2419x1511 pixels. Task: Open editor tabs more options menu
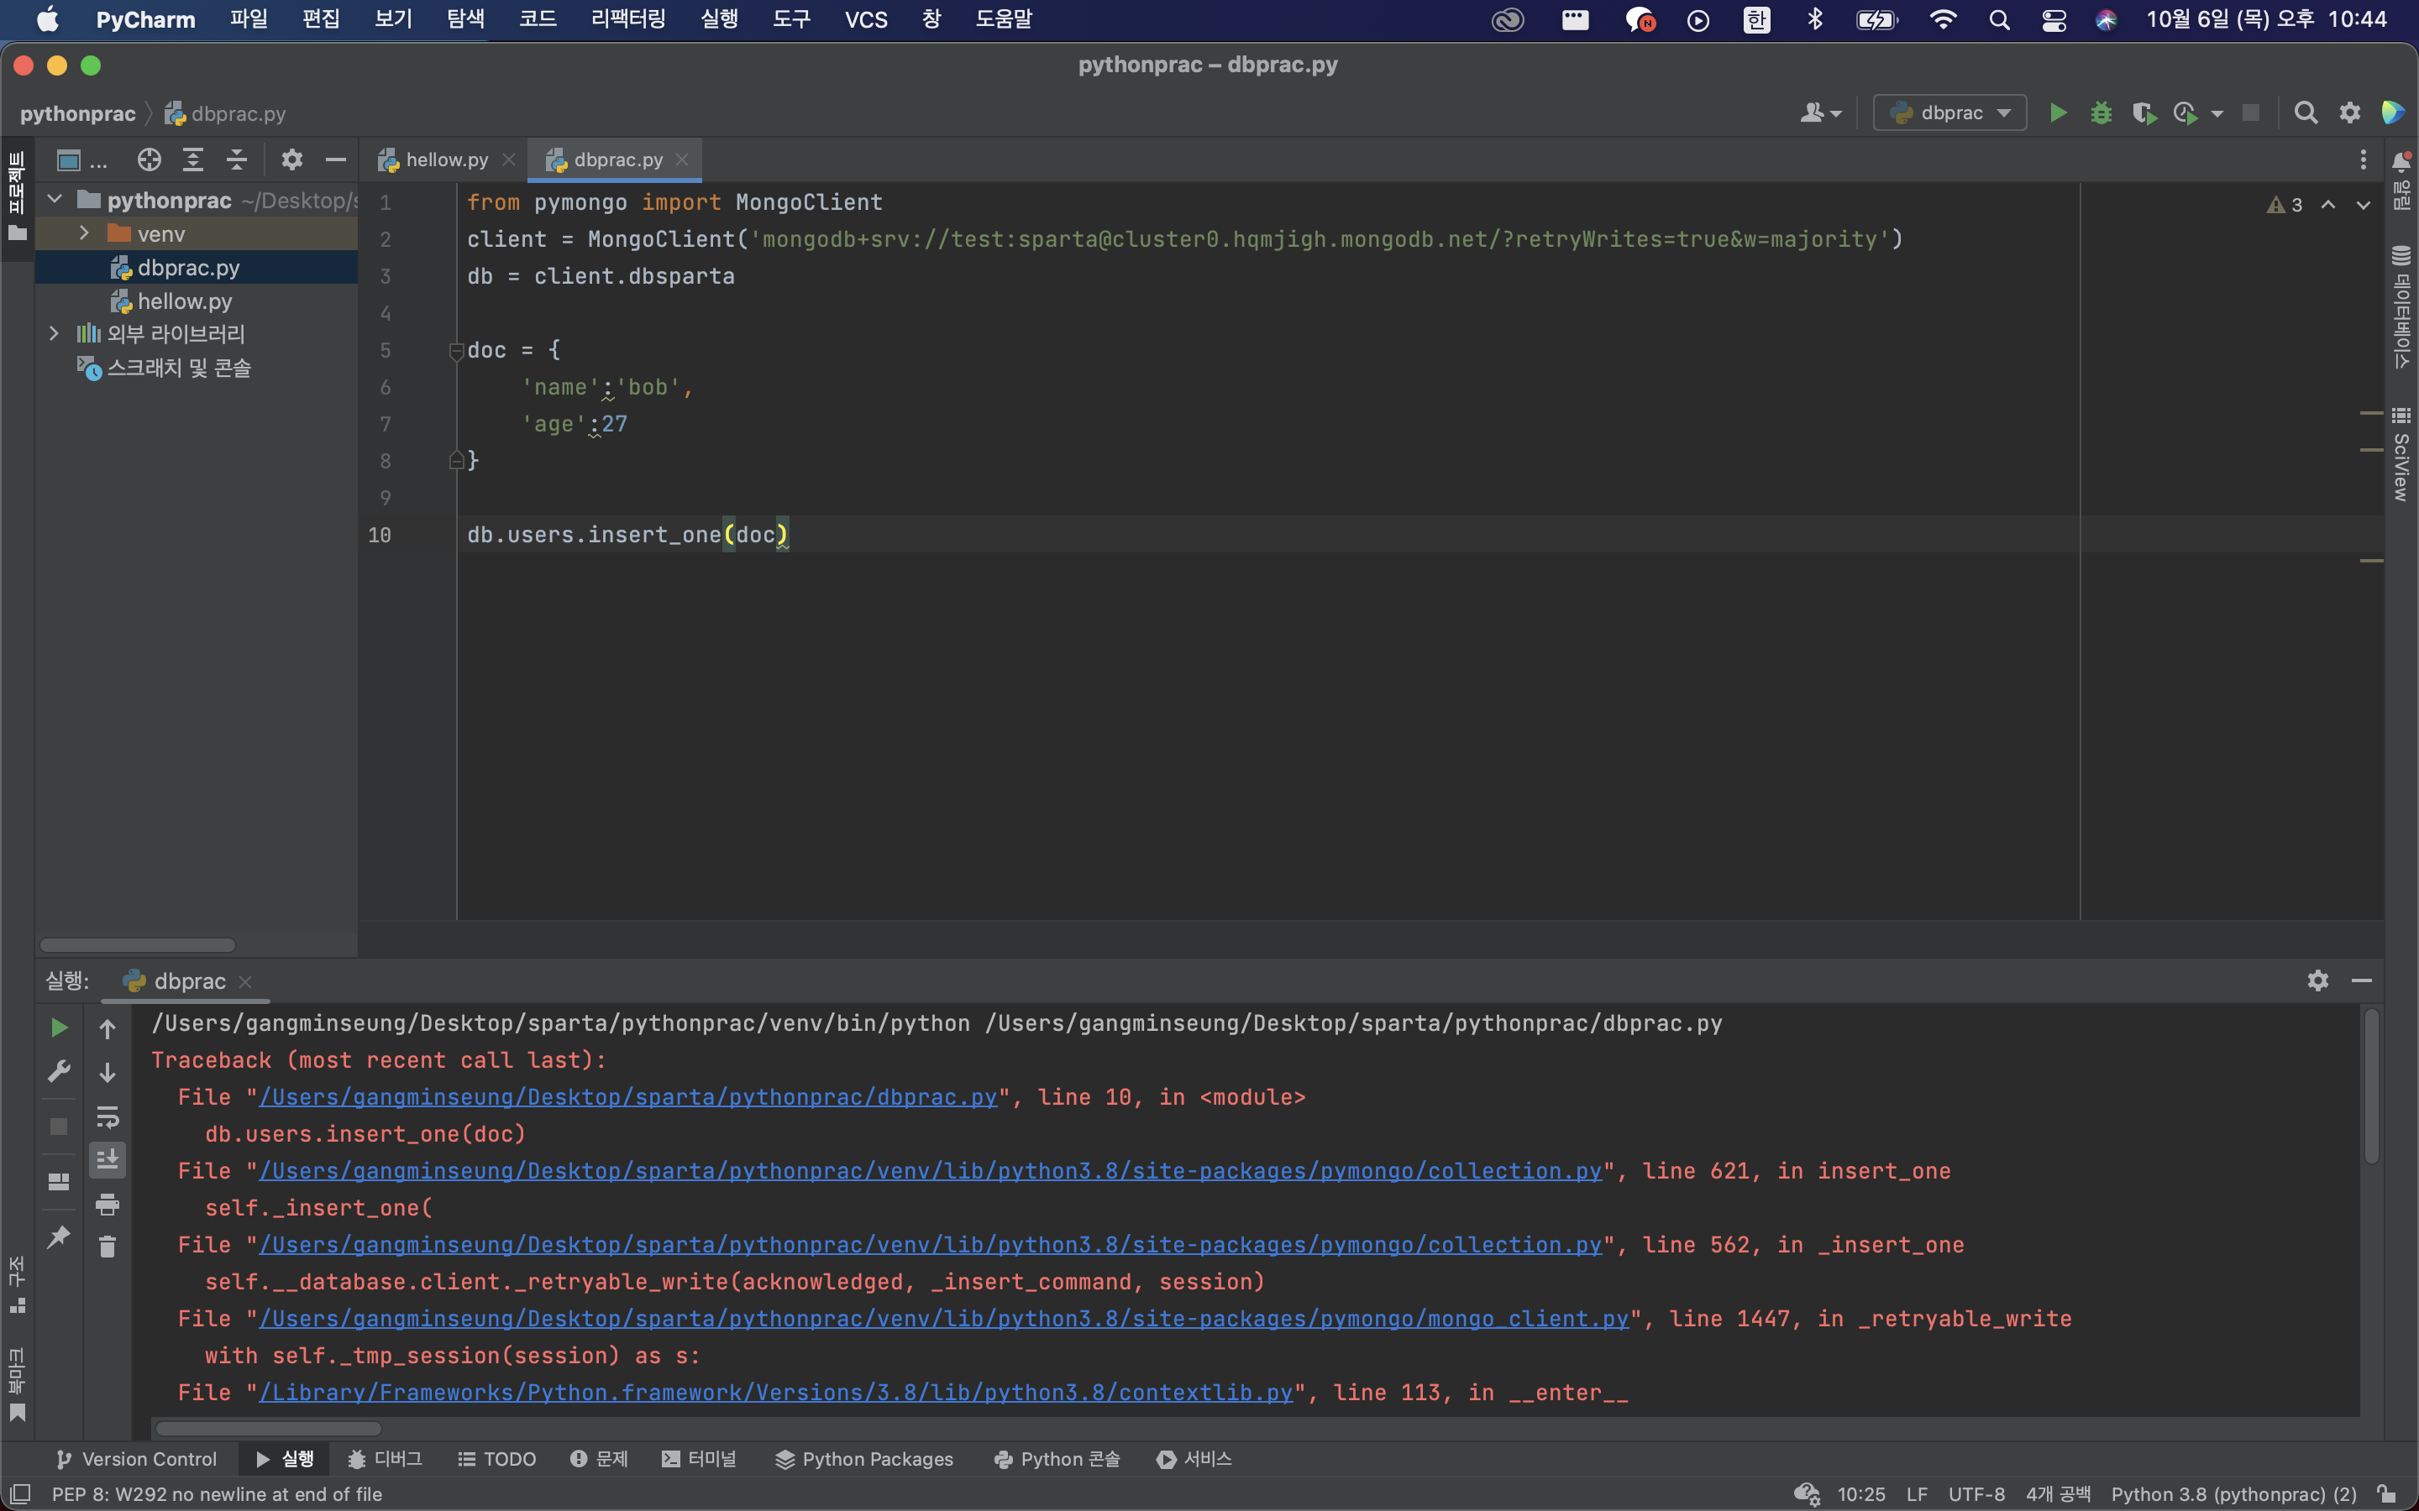coord(2363,159)
